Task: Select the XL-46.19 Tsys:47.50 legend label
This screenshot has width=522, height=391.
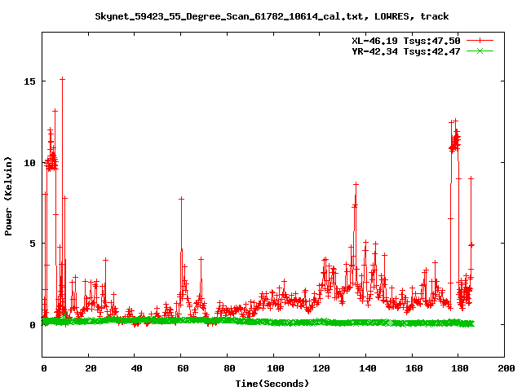Action: point(406,41)
